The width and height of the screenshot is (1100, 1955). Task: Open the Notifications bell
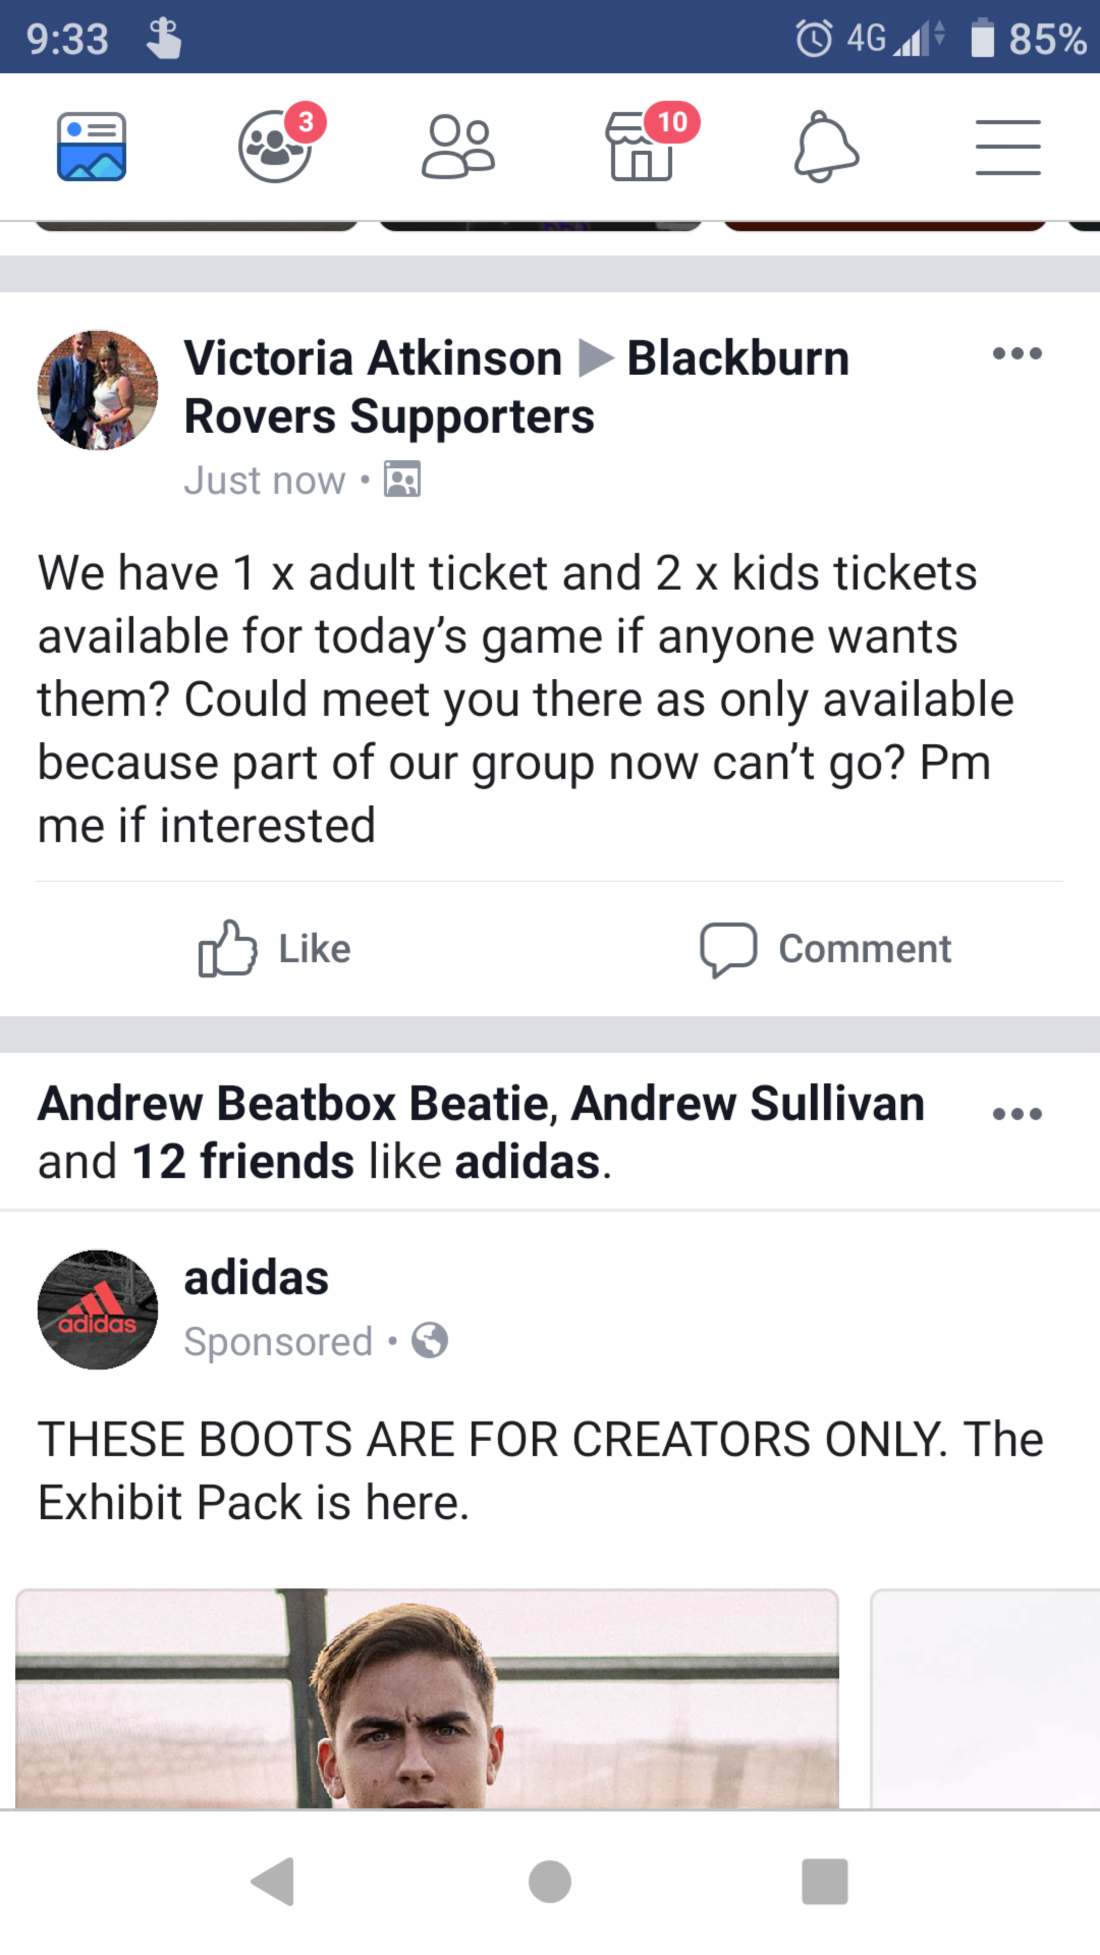pyautogui.click(x=825, y=147)
